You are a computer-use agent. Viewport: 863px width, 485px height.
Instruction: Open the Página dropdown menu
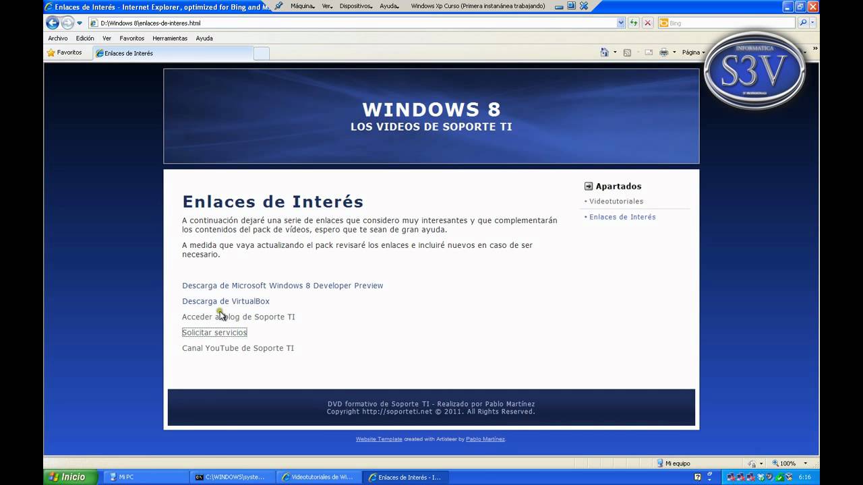coord(693,53)
